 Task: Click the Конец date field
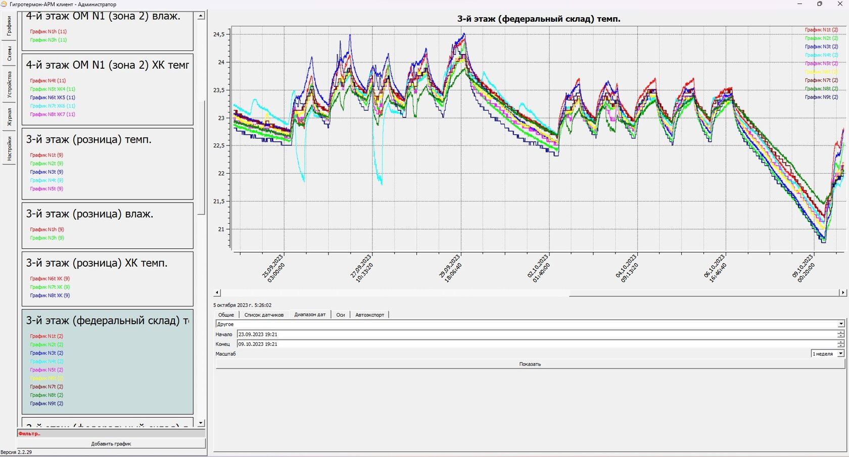pyautogui.click(x=537, y=344)
